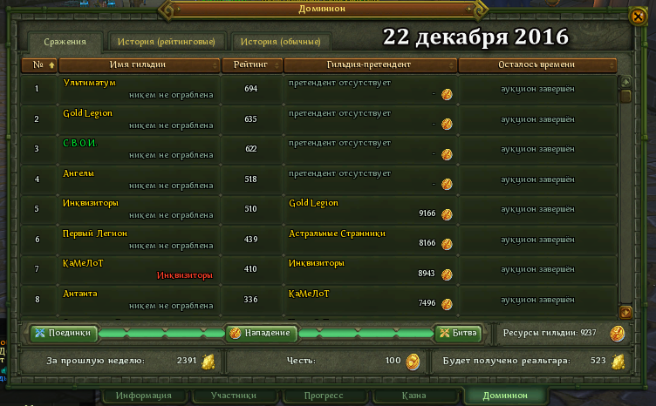Sort by Осталось времени column header

coord(537,65)
